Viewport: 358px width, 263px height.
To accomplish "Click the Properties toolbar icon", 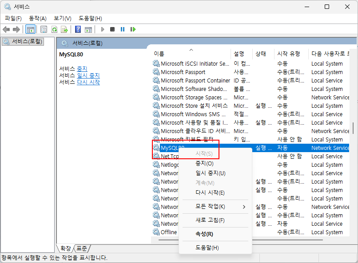I will pos(44,29).
